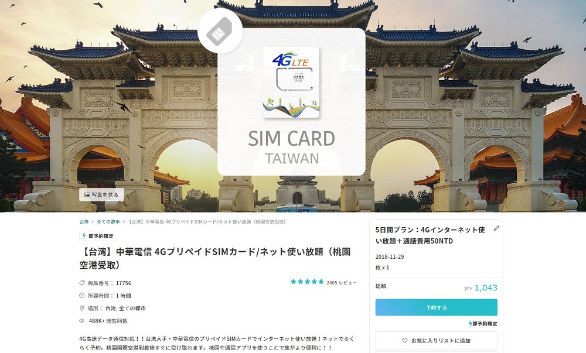Click the product title 中華電信 4GプリペイドSIMカード
This screenshot has width=586, height=353.
pyautogui.click(x=215, y=258)
